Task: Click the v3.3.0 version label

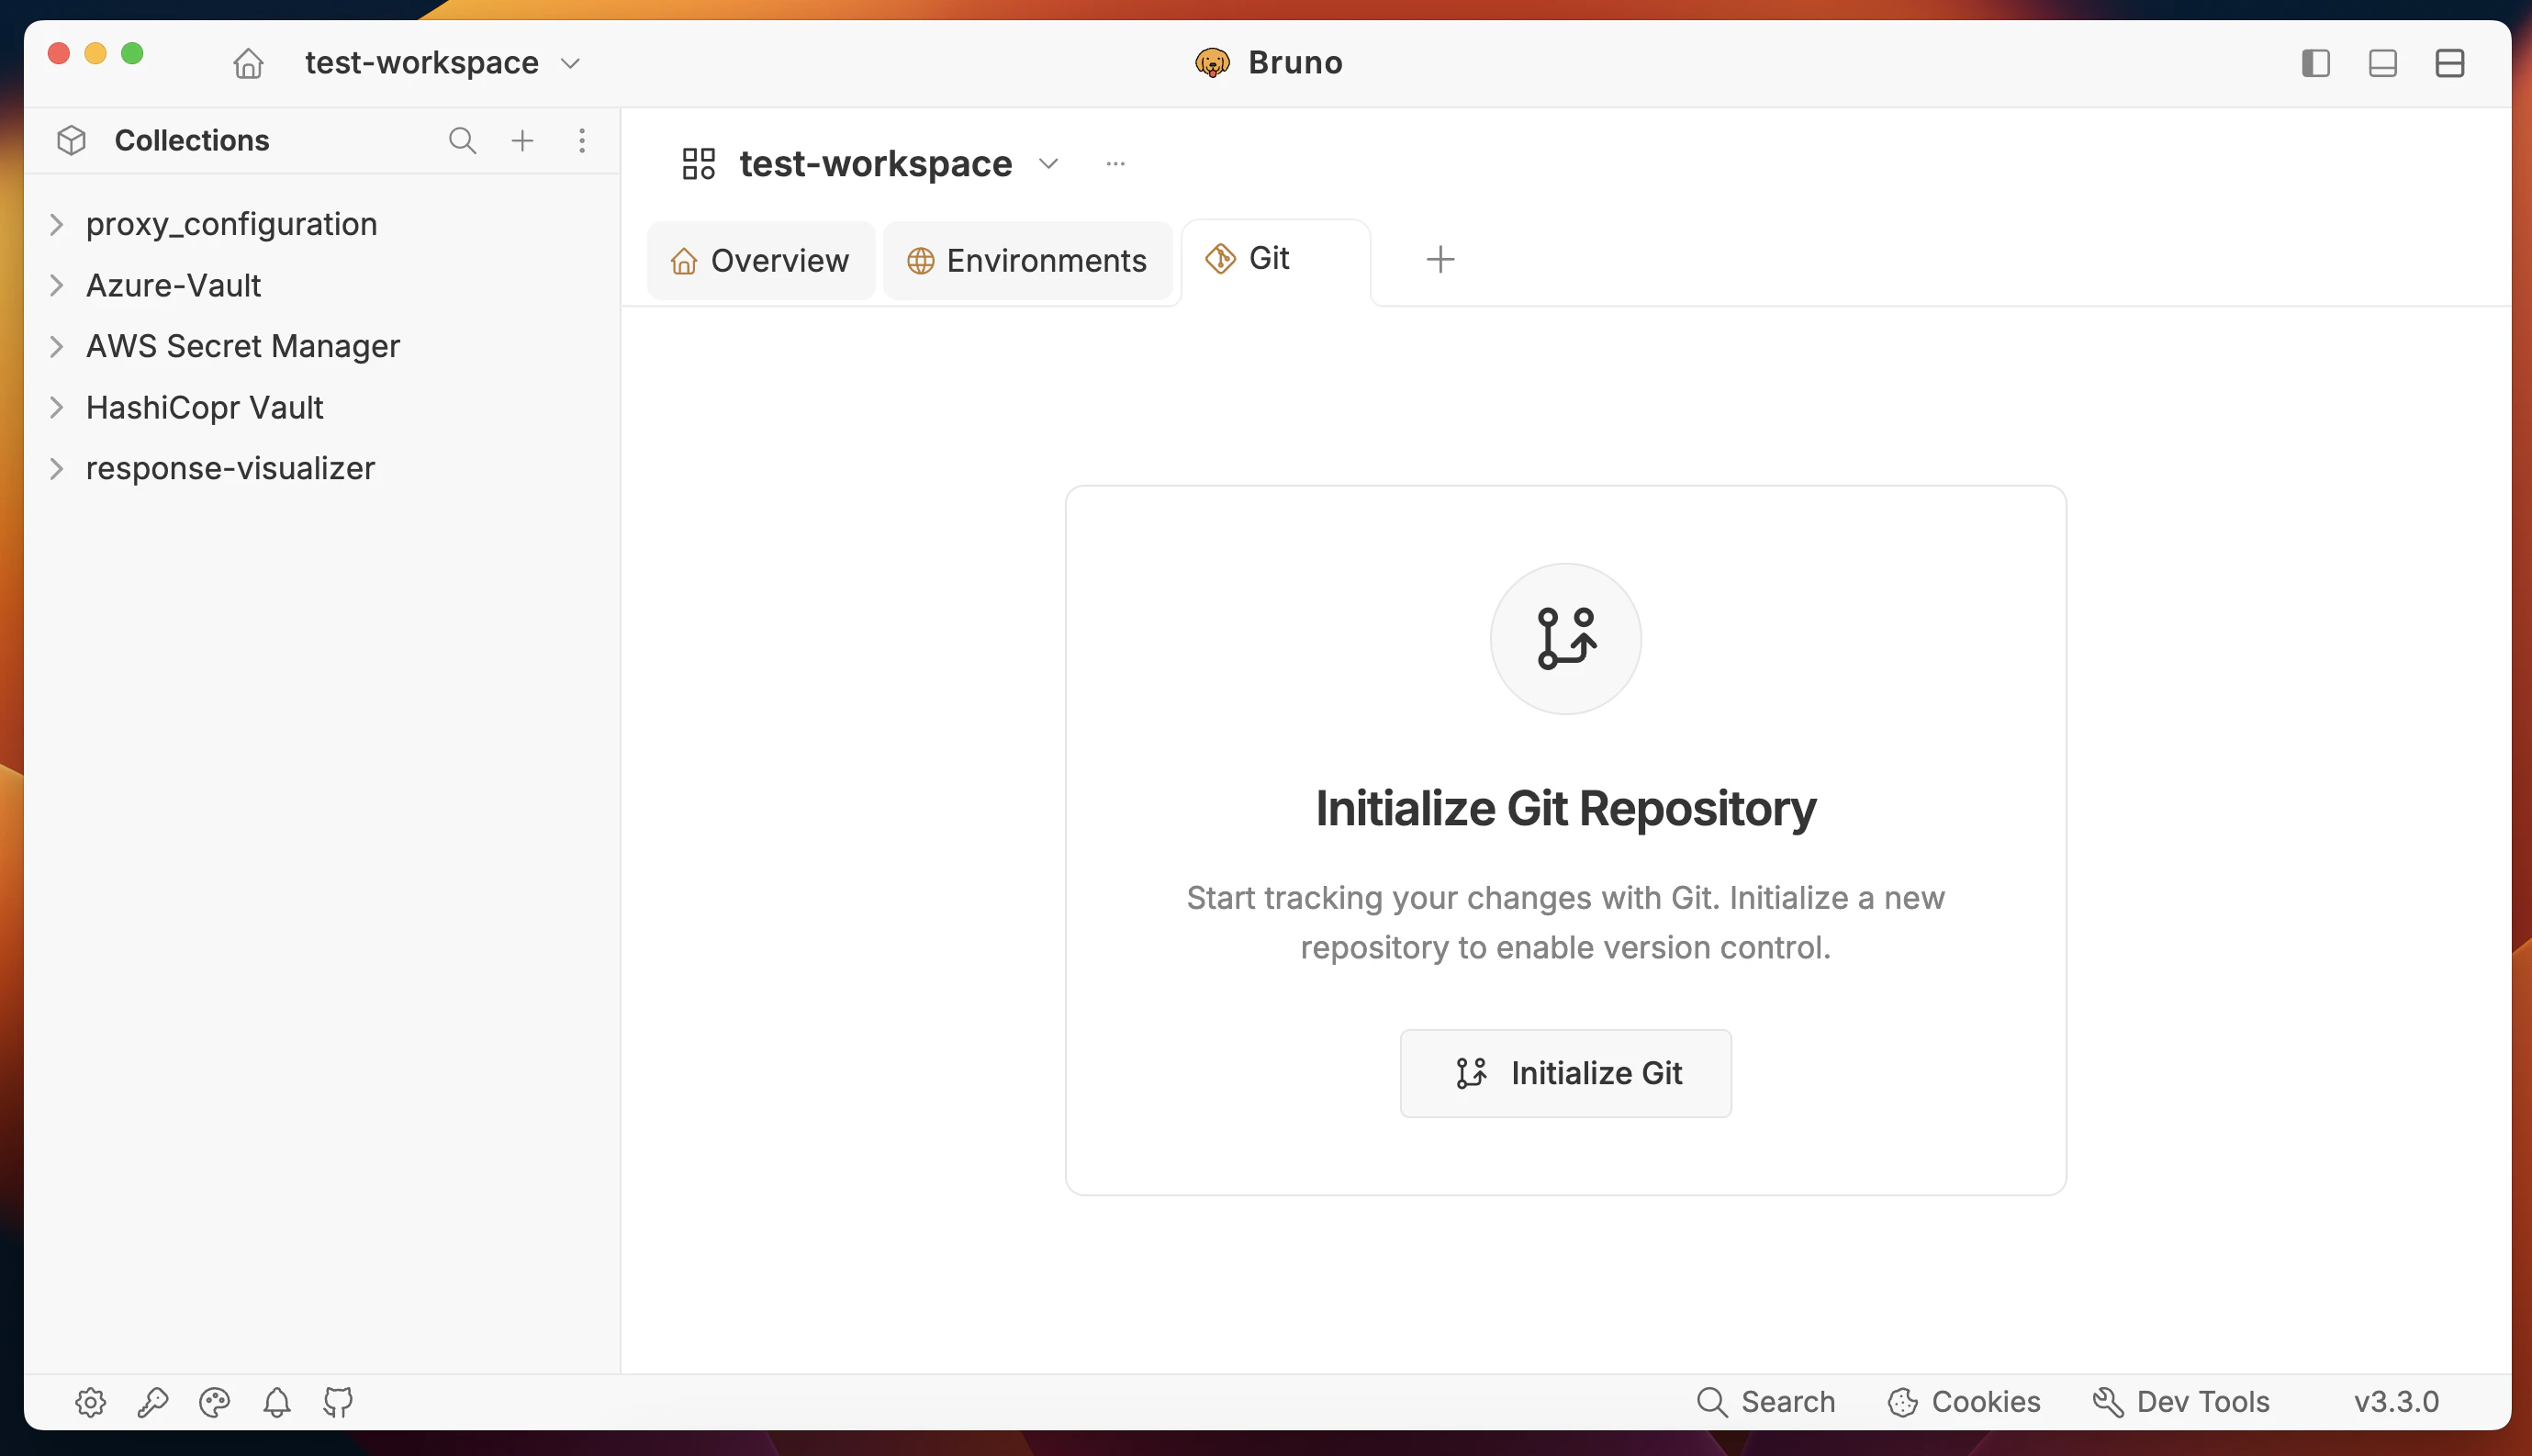Action: pos(2396,1402)
